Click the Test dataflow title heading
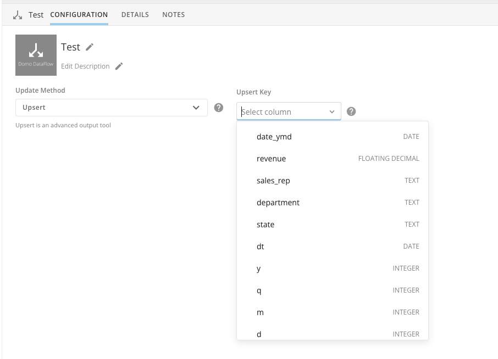The height and width of the screenshot is (359, 498). click(70, 47)
